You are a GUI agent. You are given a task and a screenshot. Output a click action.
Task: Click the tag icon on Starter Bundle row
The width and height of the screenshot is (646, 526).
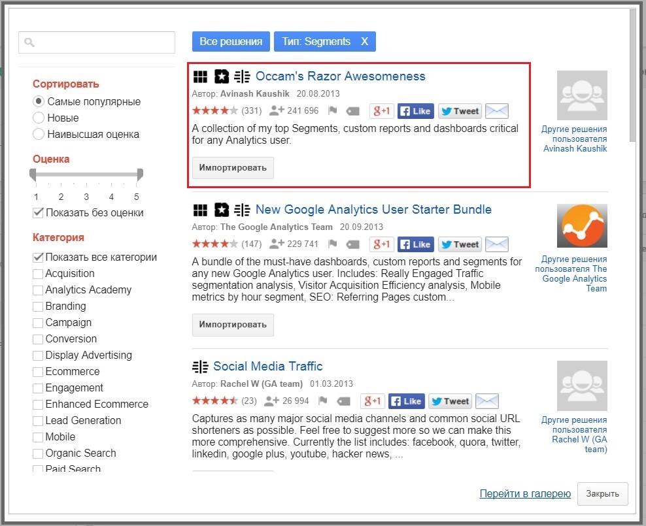tap(352, 244)
